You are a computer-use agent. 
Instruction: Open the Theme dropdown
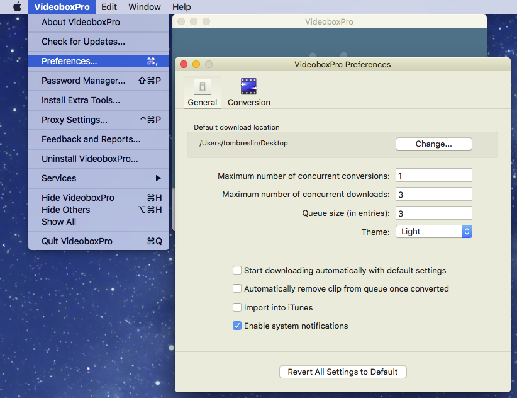click(x=433, y=232)
